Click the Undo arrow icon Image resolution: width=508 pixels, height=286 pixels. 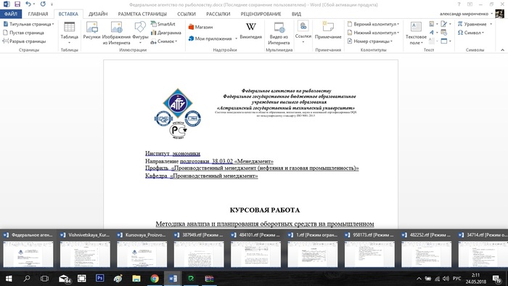click(28, 4)
